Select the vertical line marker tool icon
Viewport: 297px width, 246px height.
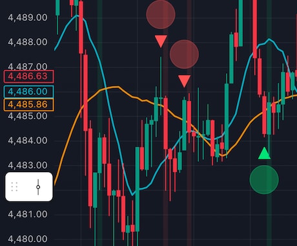[38, 187]
